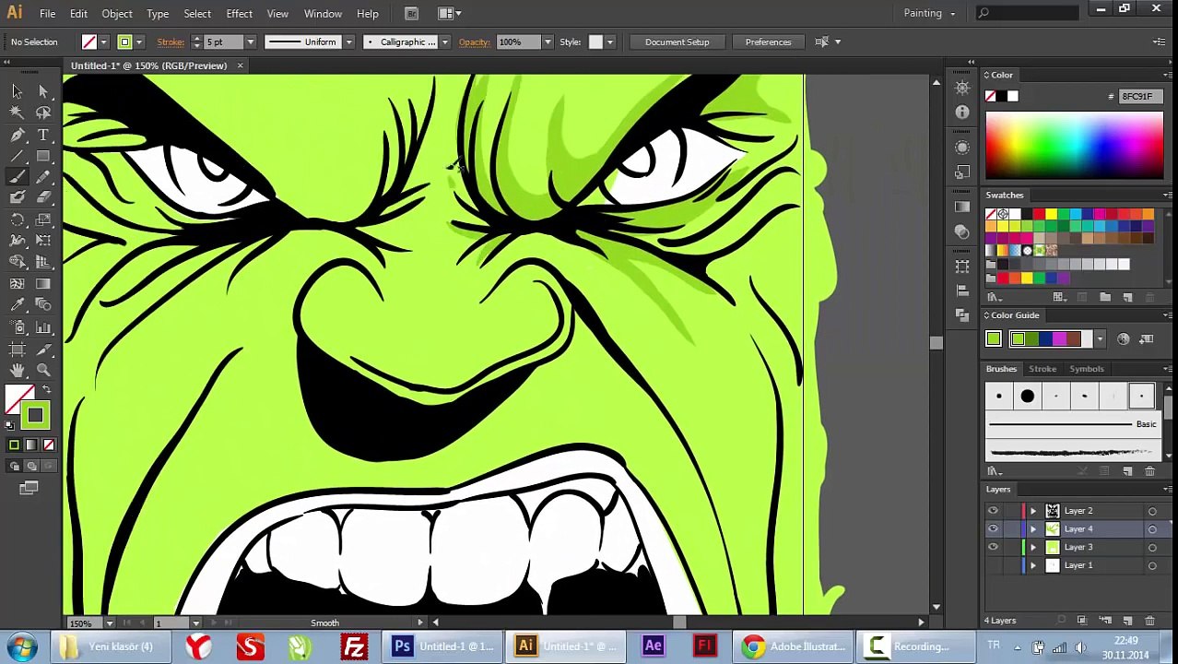Select the Hand tool
This screenshot has height=664, width=1178.
point(17,371)
